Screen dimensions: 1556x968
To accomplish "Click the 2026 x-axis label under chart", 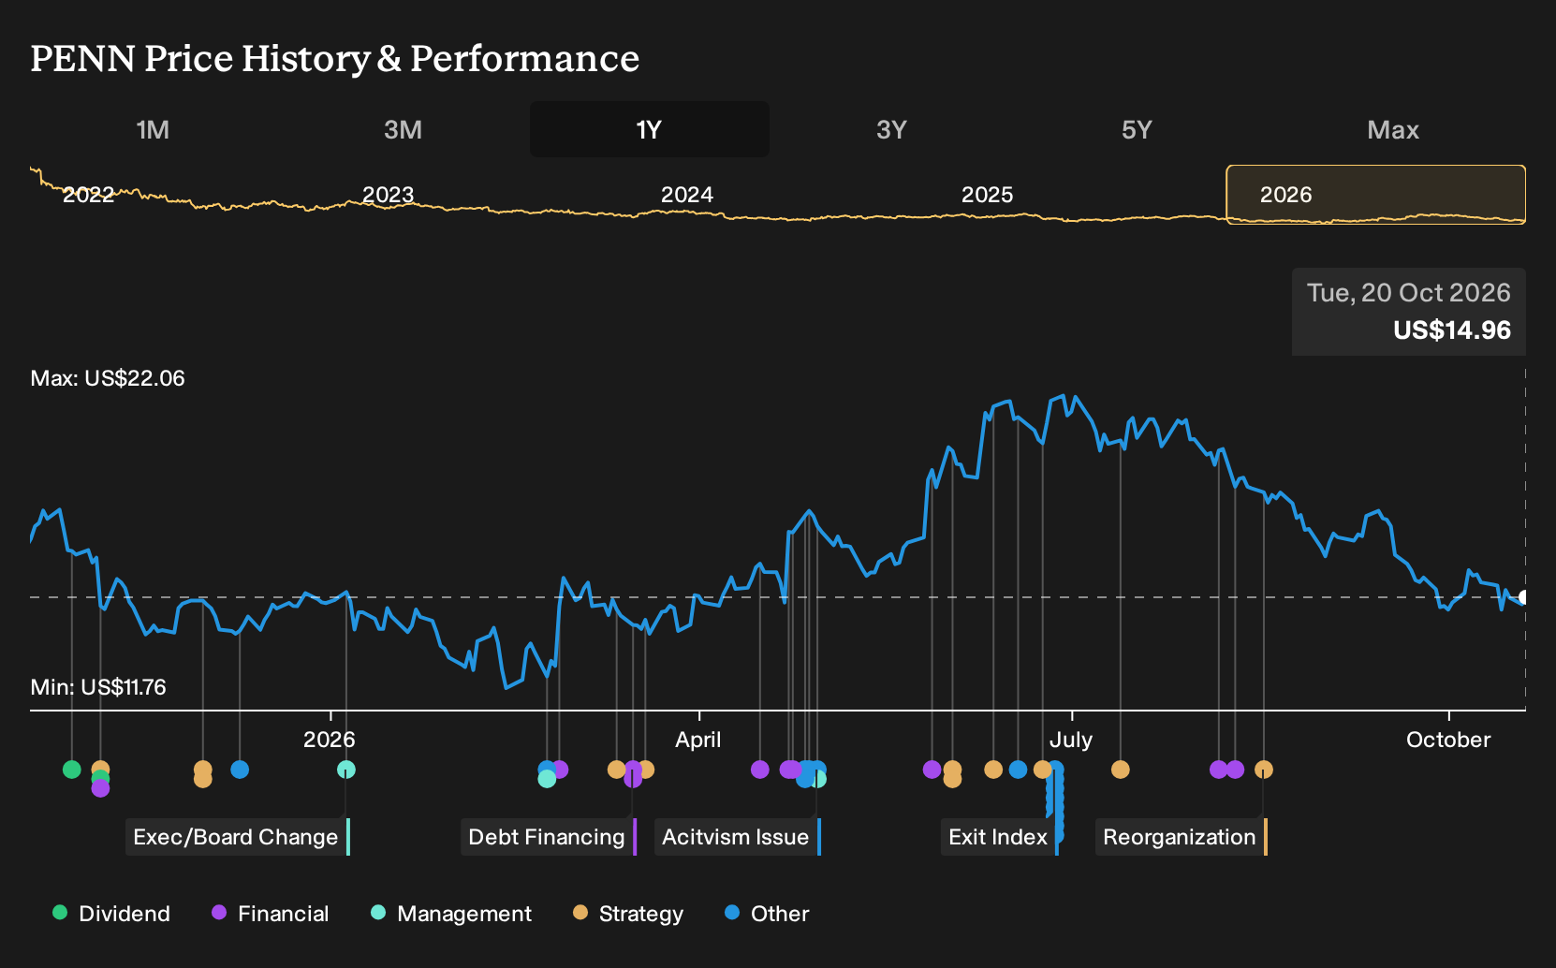I will click(330, 740).
